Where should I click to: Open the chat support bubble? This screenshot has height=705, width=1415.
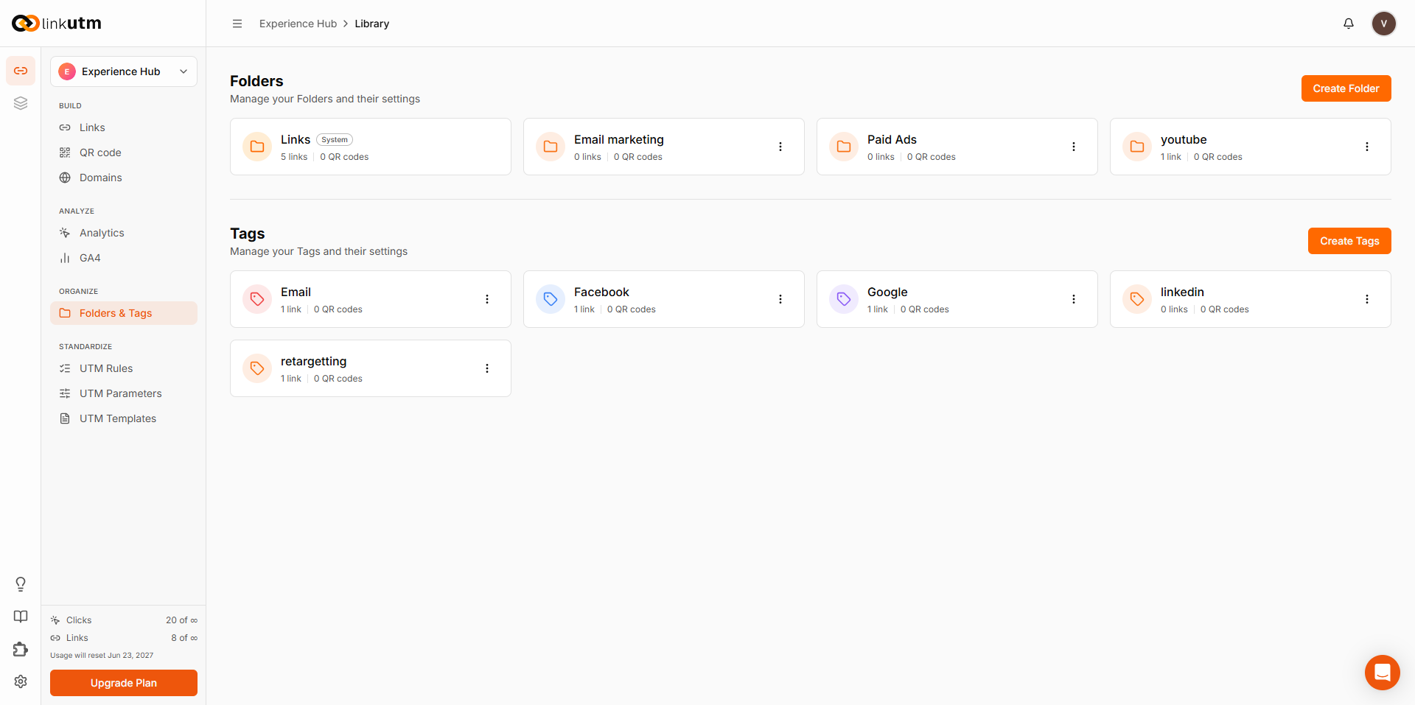[x=1383, y=673]
